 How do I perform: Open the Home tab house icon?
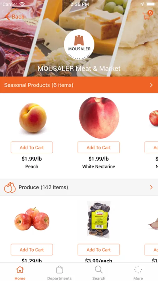(x=20, y=269)
